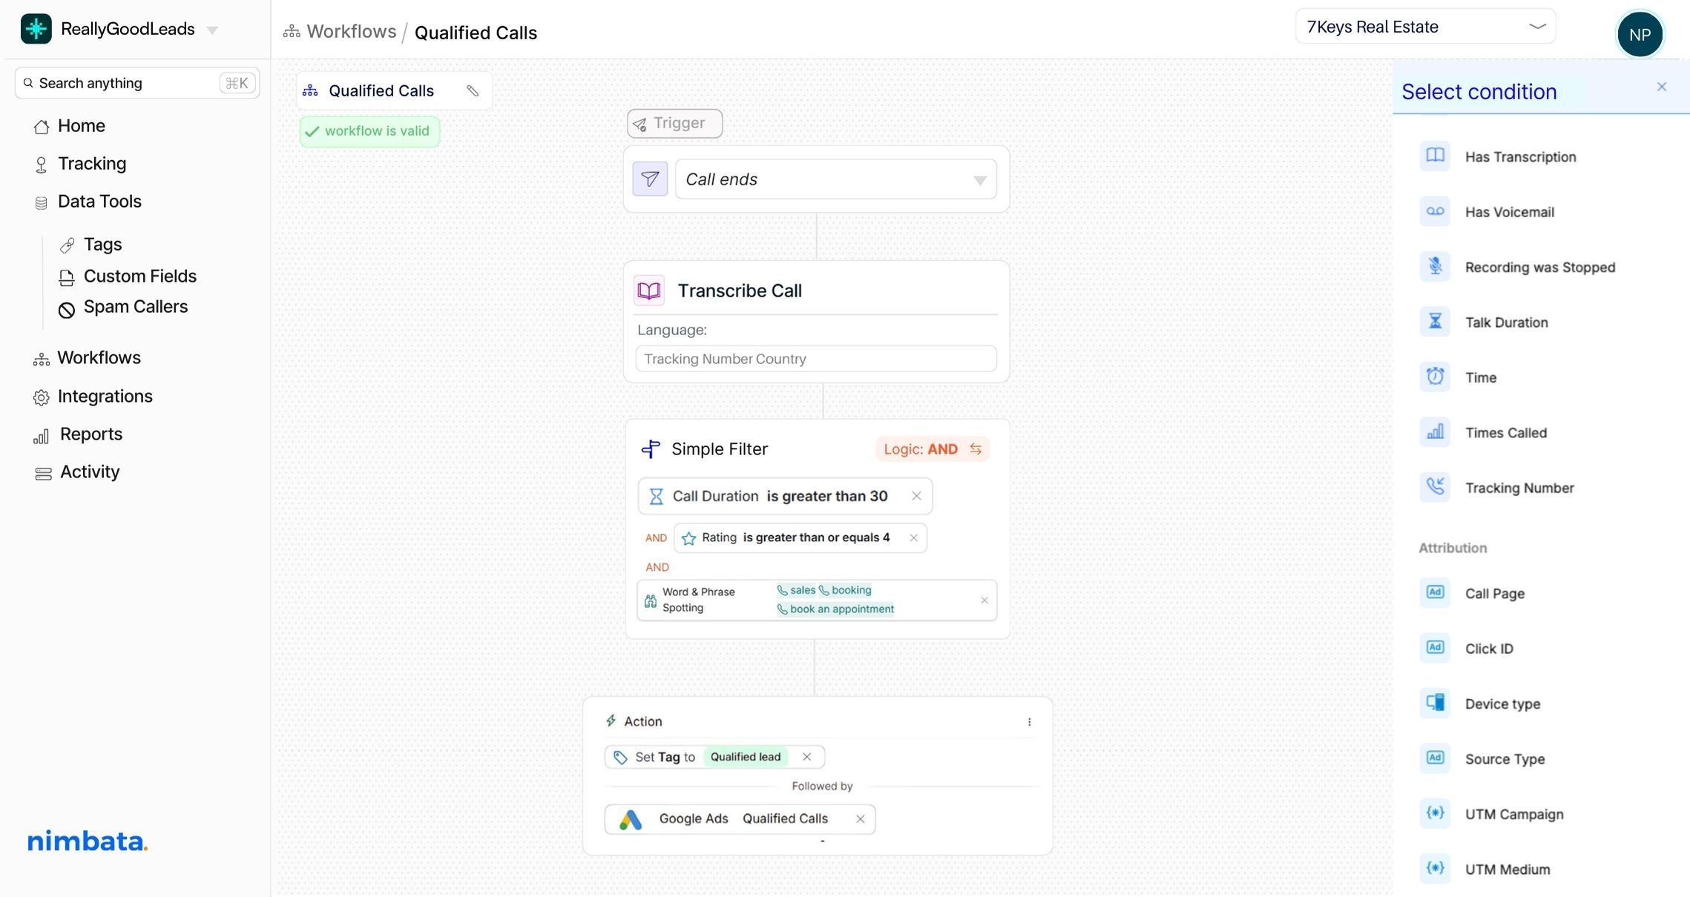Expand the ReallyGoodLeads workspace switcher
1690x897 pixels.
(x=212, y=30)
